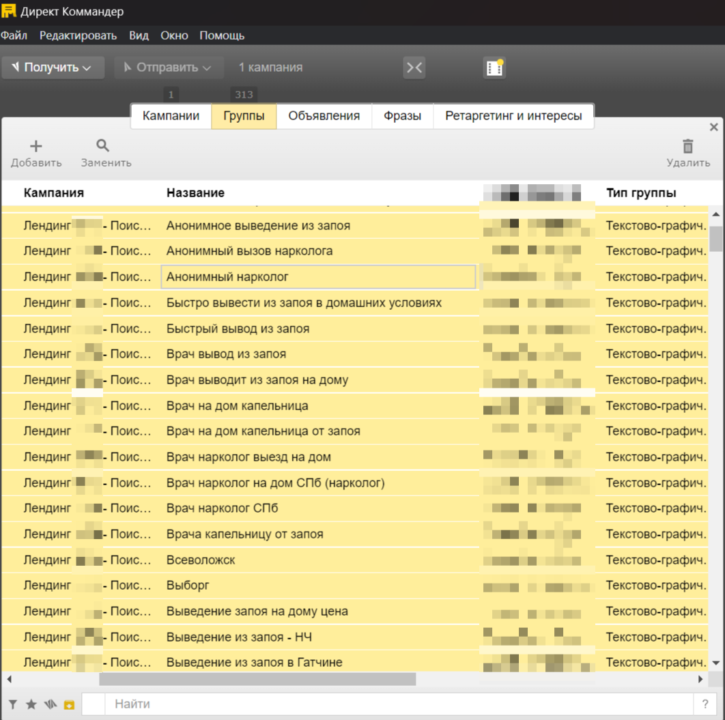Click the Direct Commander logo icon
Image resolution: width=725 pixels, height=720 pixels.
pyautogui.click(x=9, y=11)
